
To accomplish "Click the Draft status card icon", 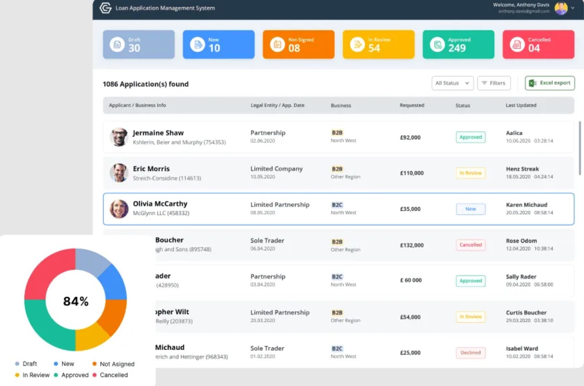I will click(117, 44).
